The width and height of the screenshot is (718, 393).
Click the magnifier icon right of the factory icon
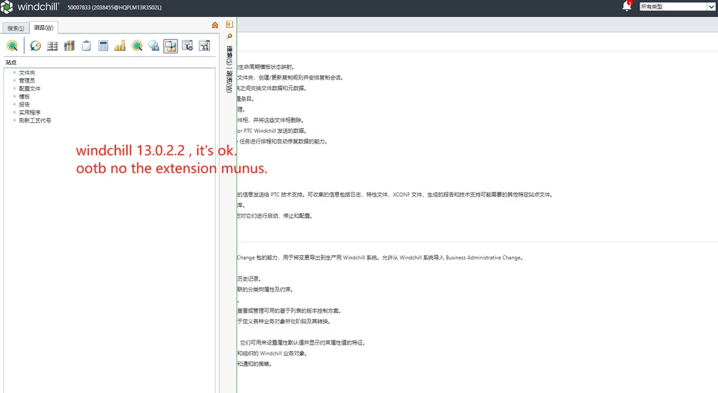[137, 45]
